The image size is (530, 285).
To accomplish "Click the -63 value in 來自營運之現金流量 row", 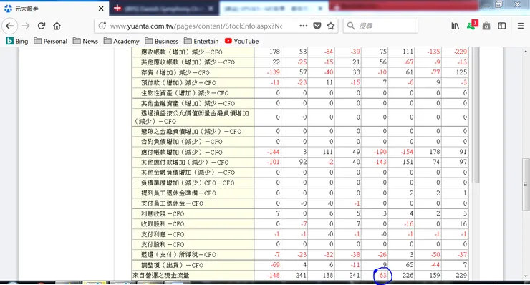I will coord(382,276).
